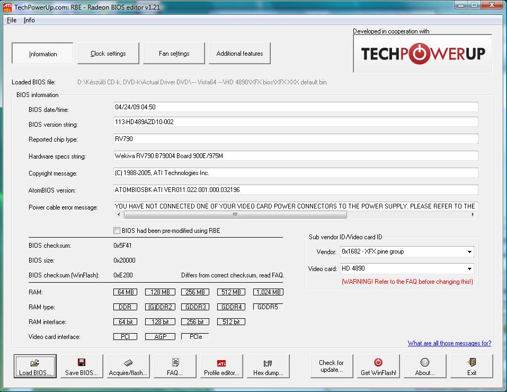Screen dimensions: 507x392
Task: Click the loaded BIOS file path text
Action: pyautogui.click(x=202, y=82)
